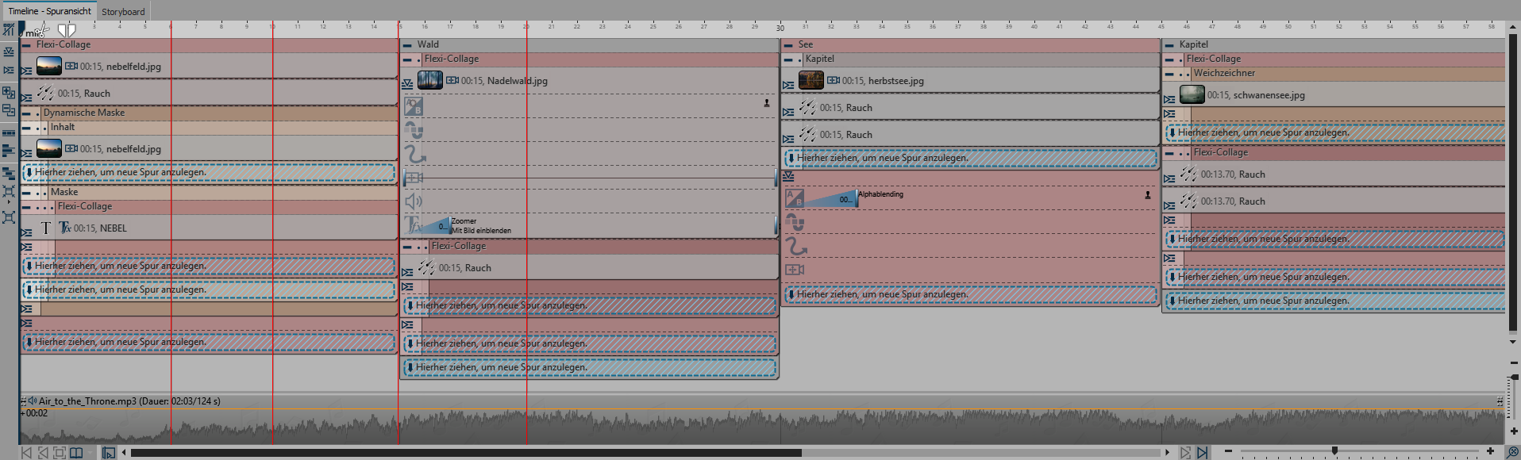The height and width of the screenshot is (460, 1521).
Task: Step to next object button
Action: click(1185, 453)
